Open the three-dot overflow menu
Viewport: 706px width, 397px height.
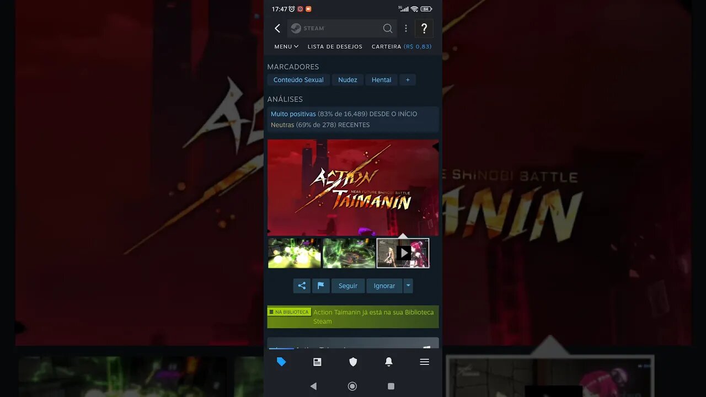pos(406,28)
